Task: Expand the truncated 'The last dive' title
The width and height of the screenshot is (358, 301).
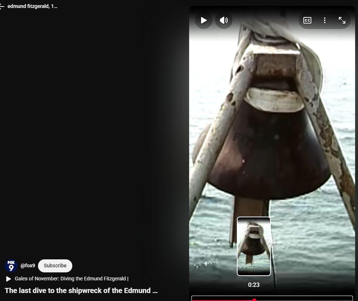Action: coord(81,290)
